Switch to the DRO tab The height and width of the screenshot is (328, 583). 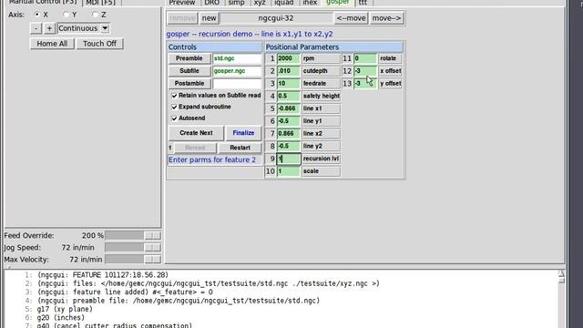212,3
